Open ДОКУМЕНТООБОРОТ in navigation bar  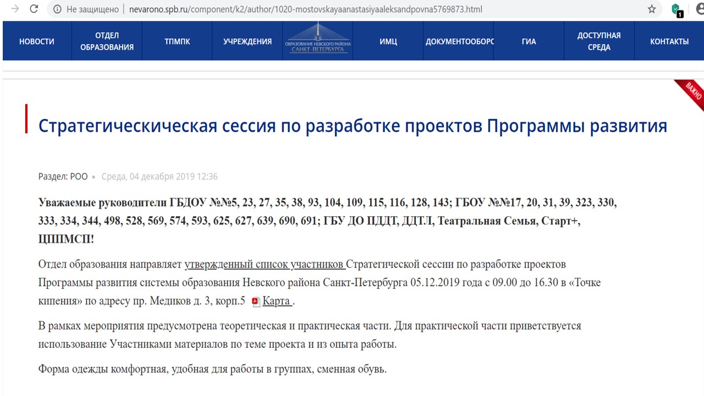(459, 41)
